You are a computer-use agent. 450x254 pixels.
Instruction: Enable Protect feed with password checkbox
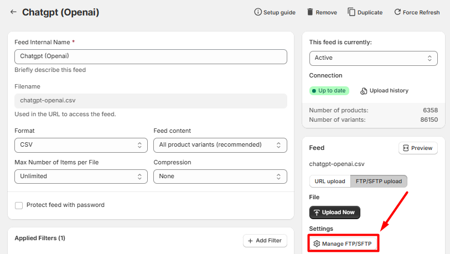point(19,205)
